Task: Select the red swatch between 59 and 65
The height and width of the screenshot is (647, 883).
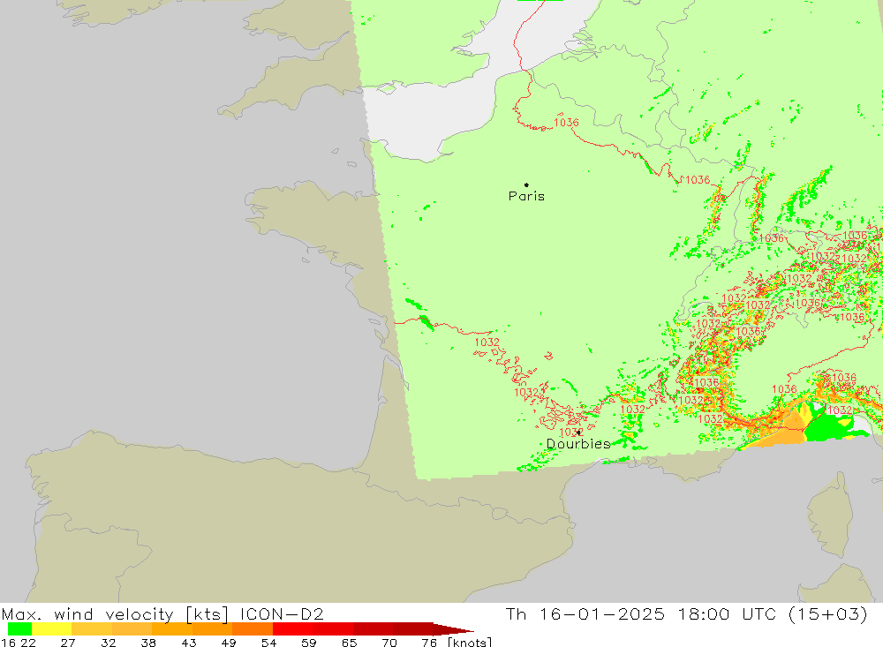Action: tap(333, 629)
